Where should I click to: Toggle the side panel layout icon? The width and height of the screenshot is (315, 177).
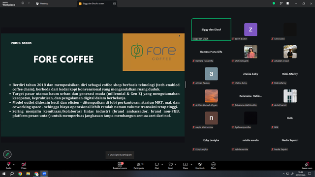288,3
